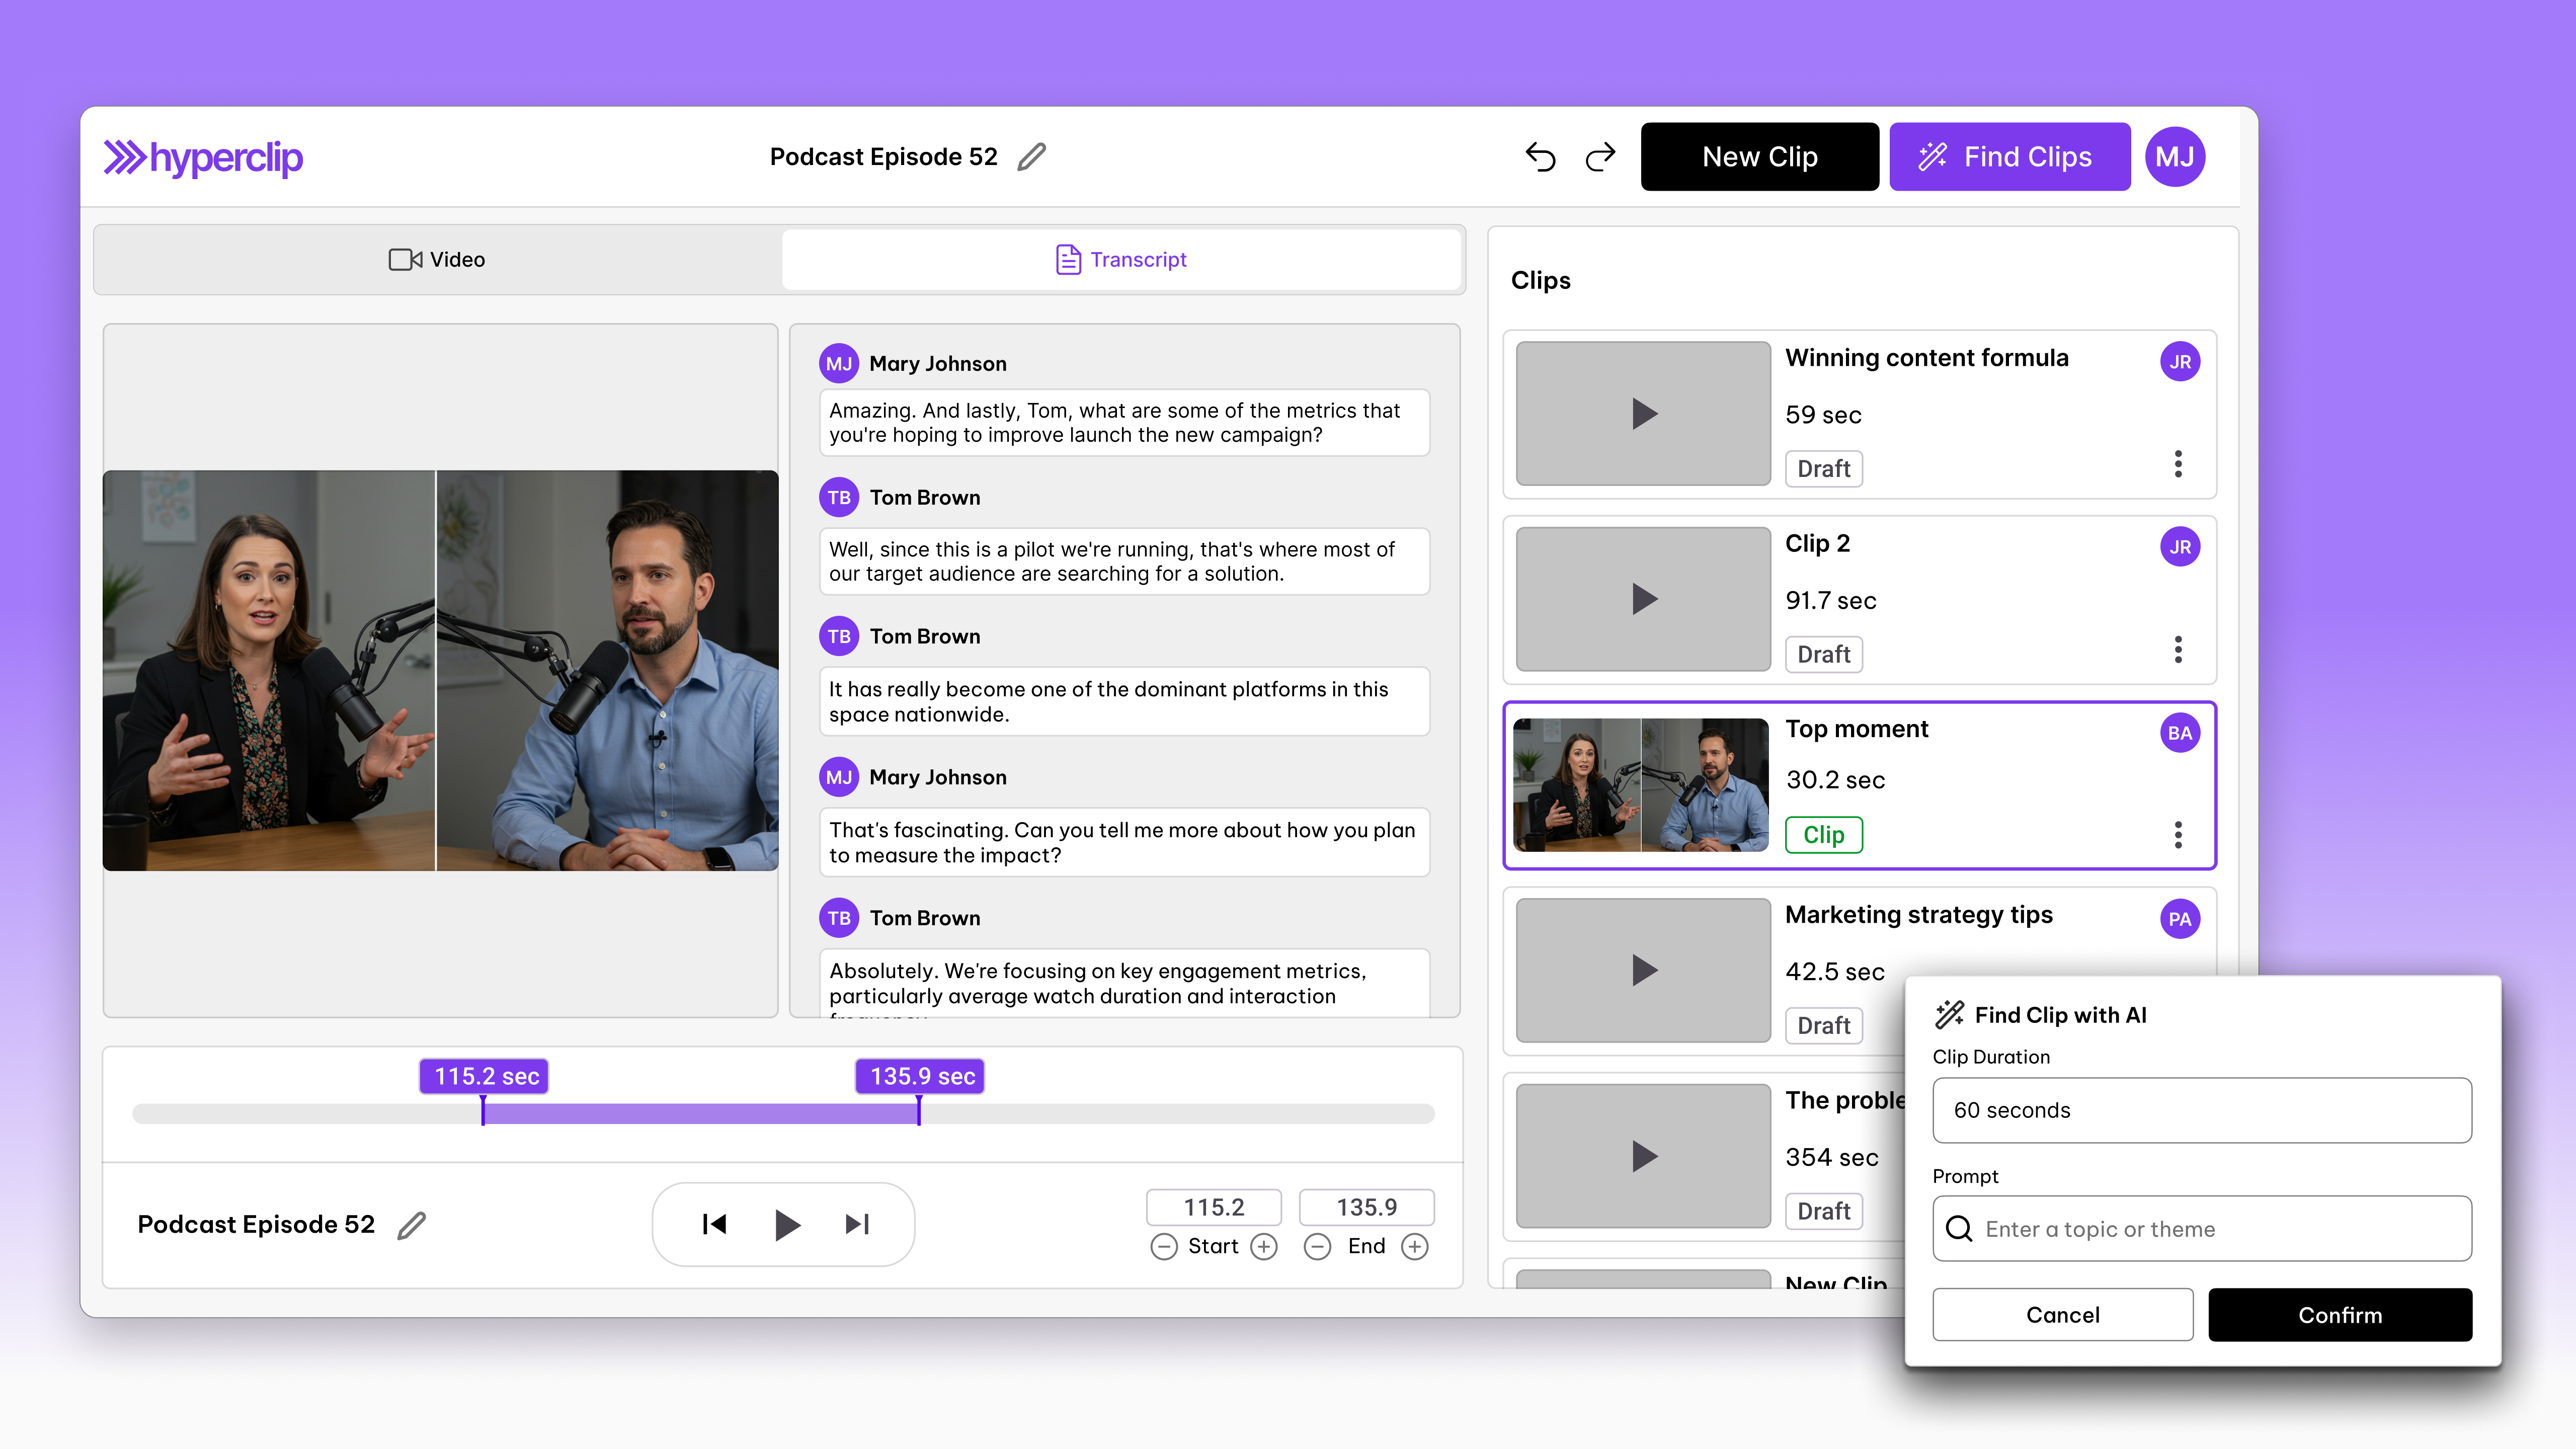Screen dimensions: 2576x1449
Task: Click the undo arrow icon
Action: [1540, 157]
